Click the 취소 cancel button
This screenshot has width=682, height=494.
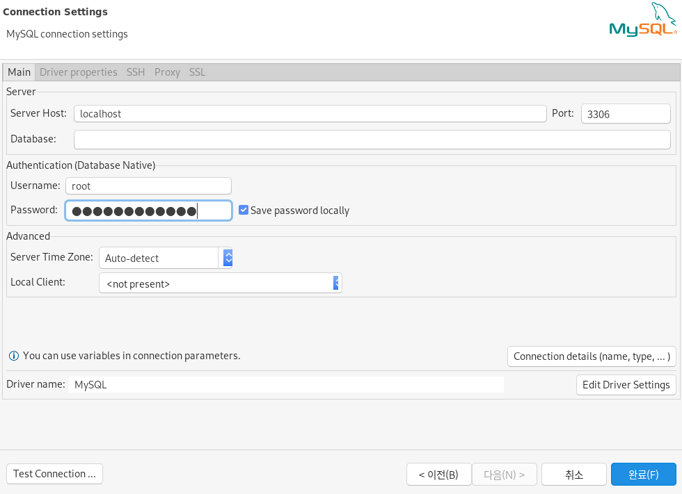(x=573, y=475)
